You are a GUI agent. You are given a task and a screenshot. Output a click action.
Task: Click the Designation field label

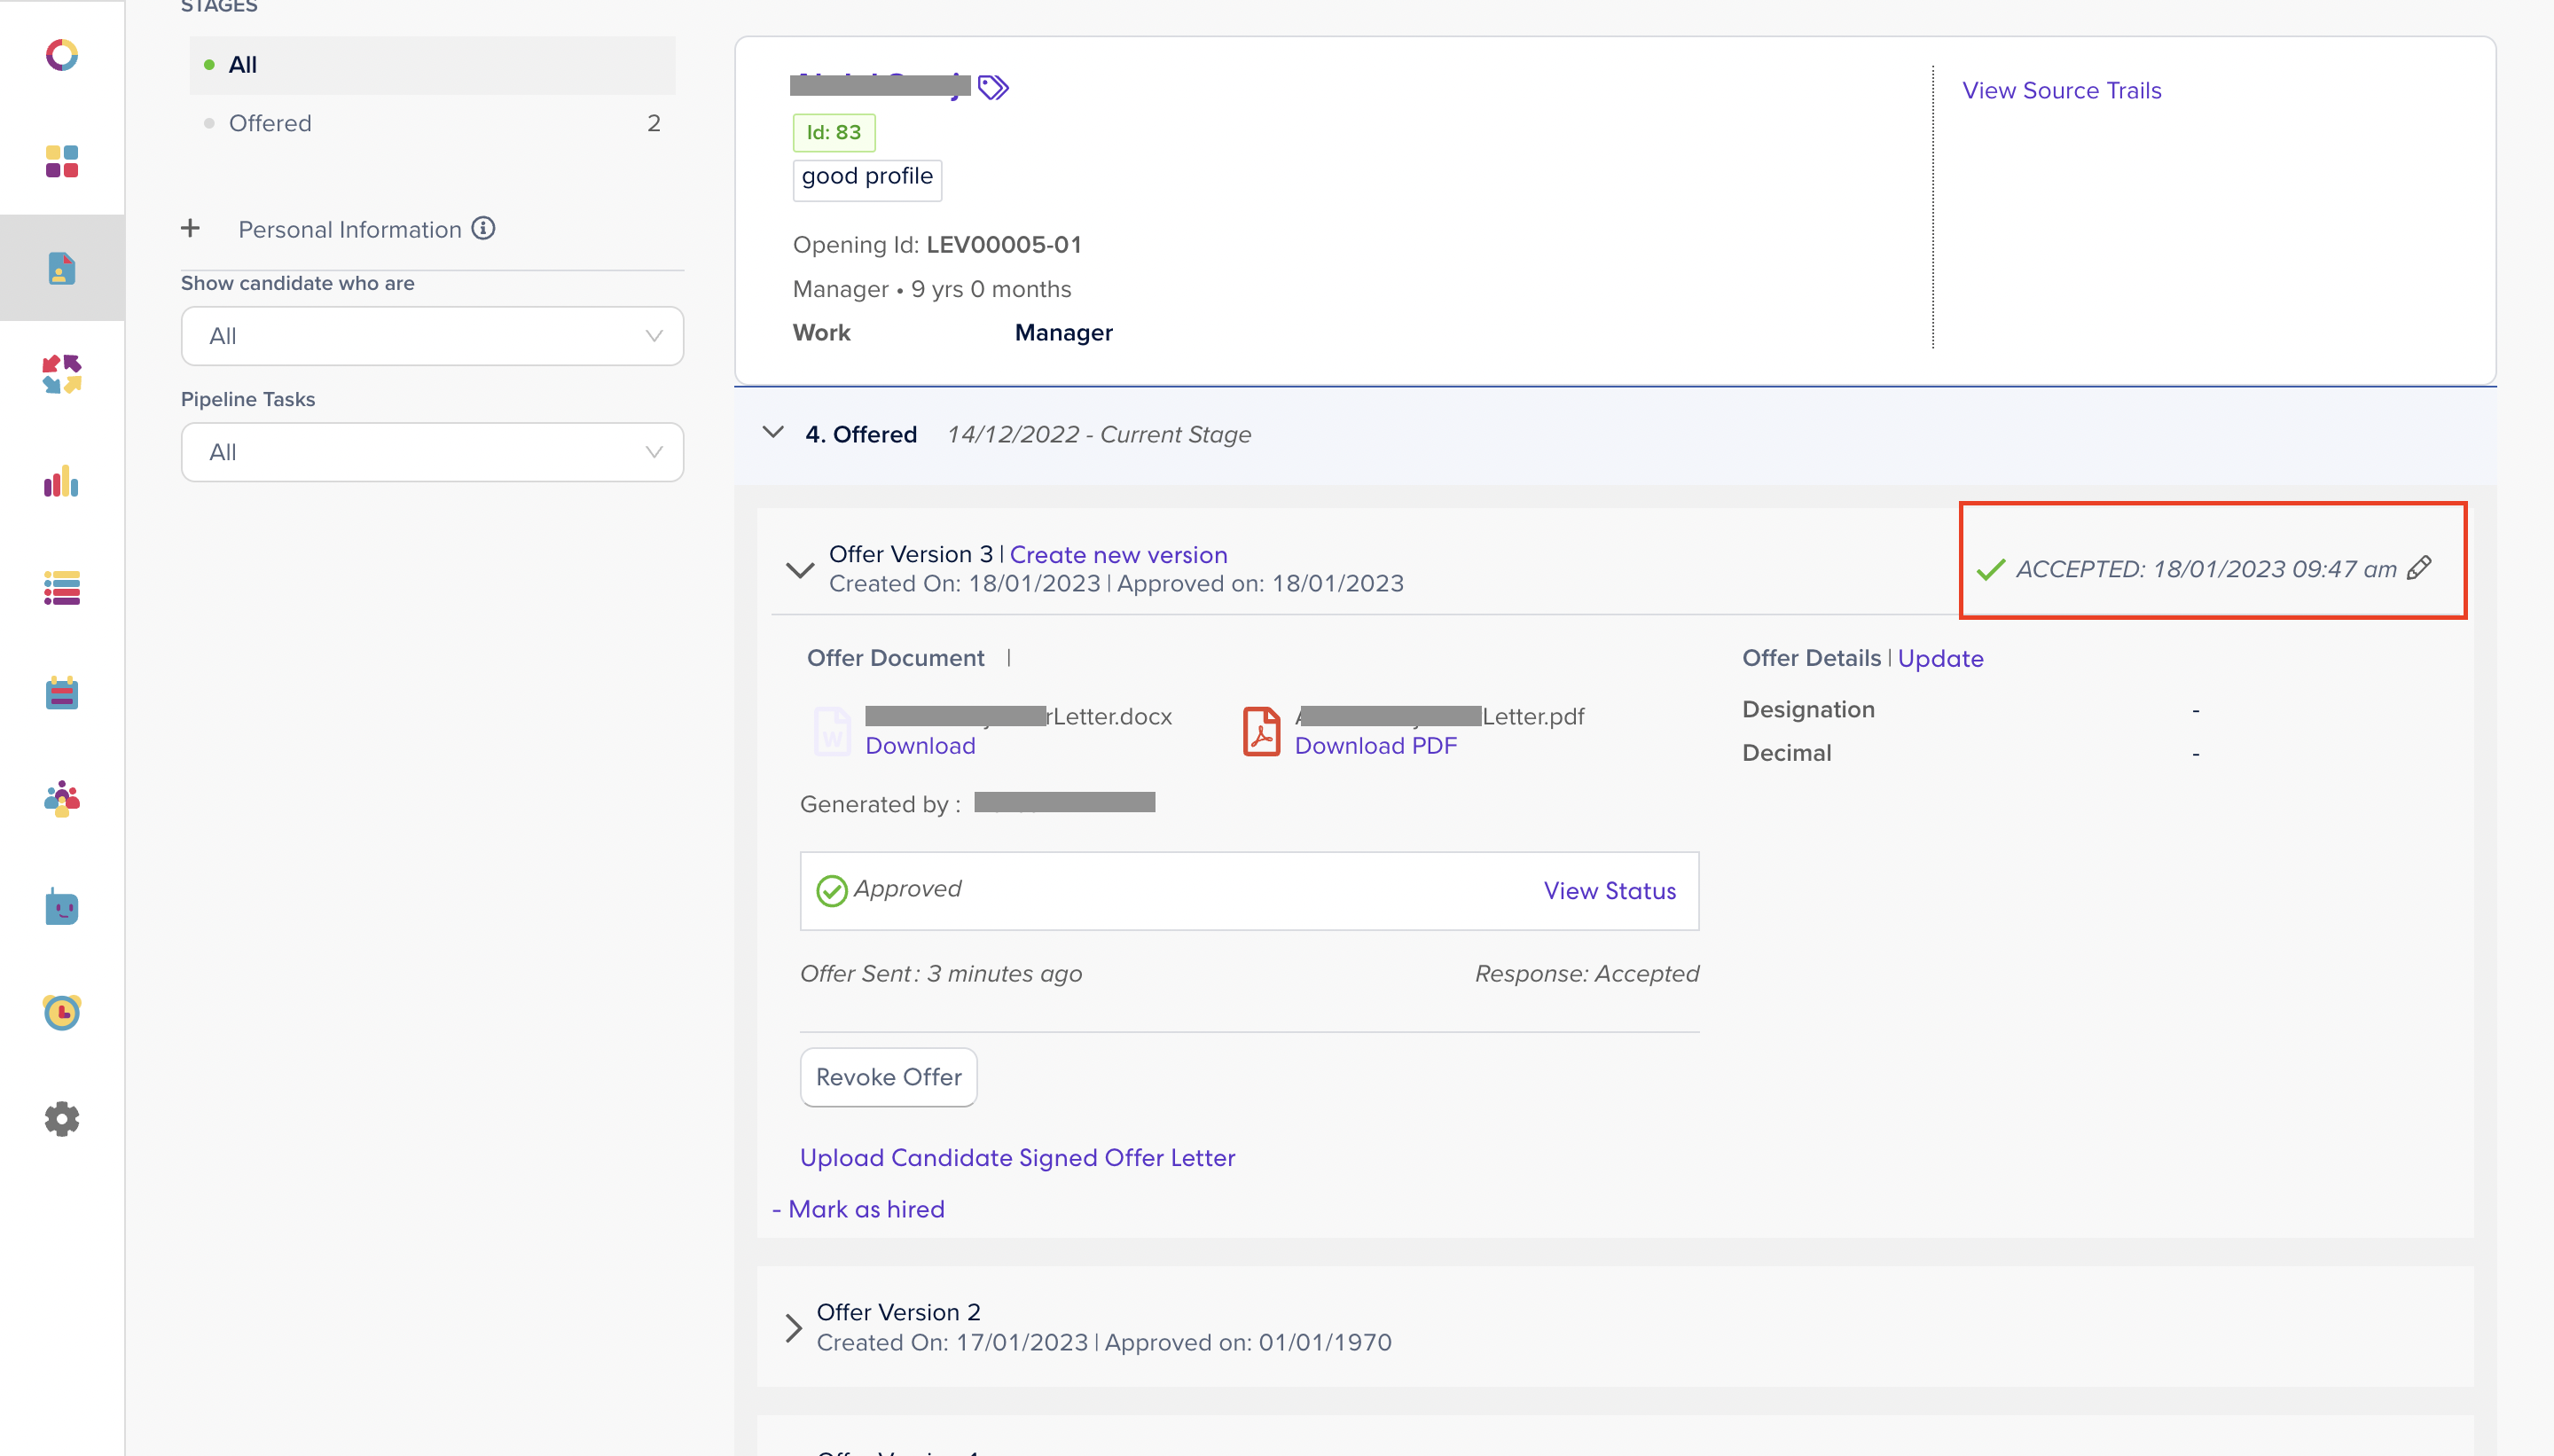[x=1808, y=709]
